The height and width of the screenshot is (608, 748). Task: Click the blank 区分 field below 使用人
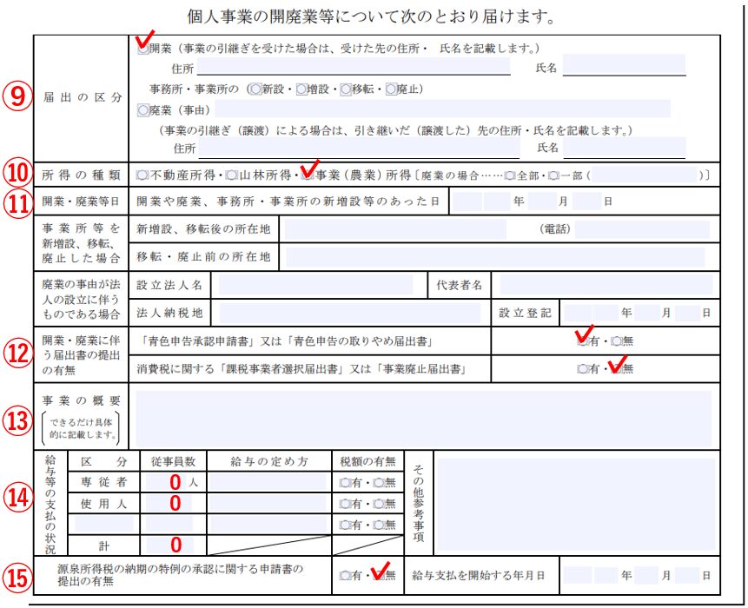click(x=104, y=524)
